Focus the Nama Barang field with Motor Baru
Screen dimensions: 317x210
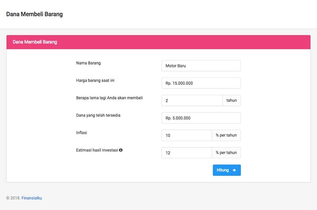(x=201, y=66)
